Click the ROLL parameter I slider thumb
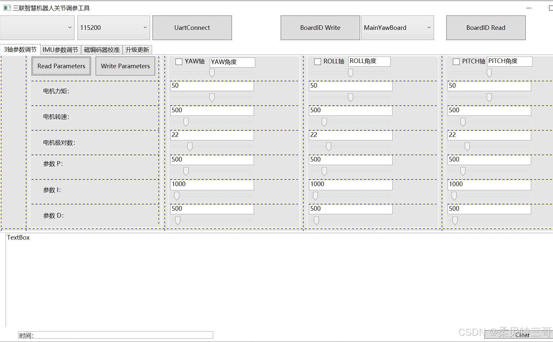The height and width of the screenshot is (342, 553). (315, 196)
